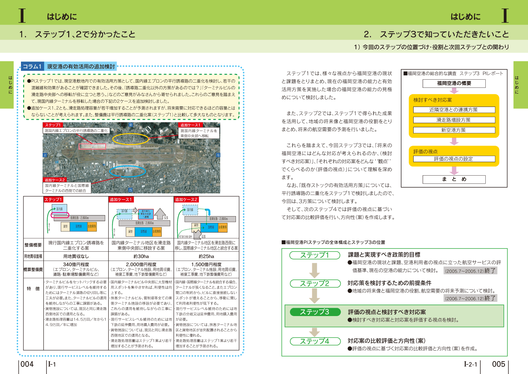Click the '(2005.7~2005.12)終了' status label

470,271
